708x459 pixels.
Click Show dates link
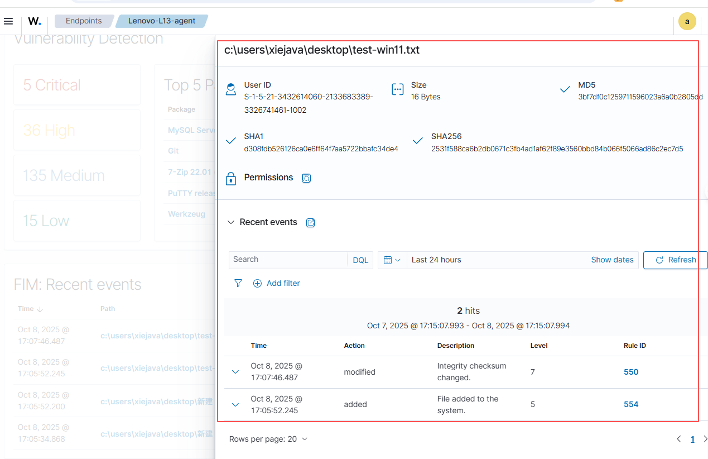pos(612,260)
